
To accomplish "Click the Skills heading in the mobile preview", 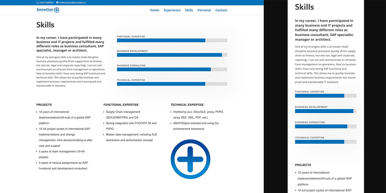I will [304, 7].
